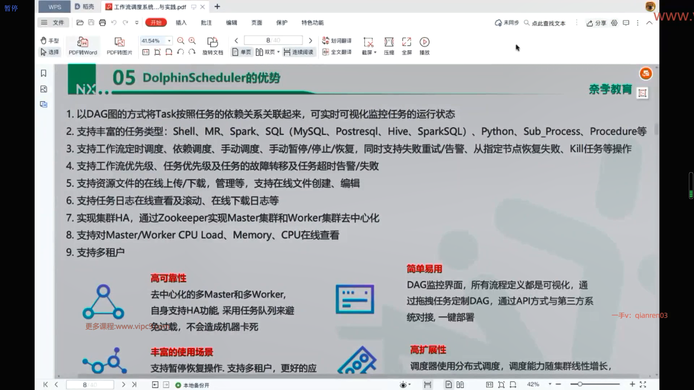Screen dimensions: 694x390
Task: Start slideshow with the 播放 icon
Action: 424,42
